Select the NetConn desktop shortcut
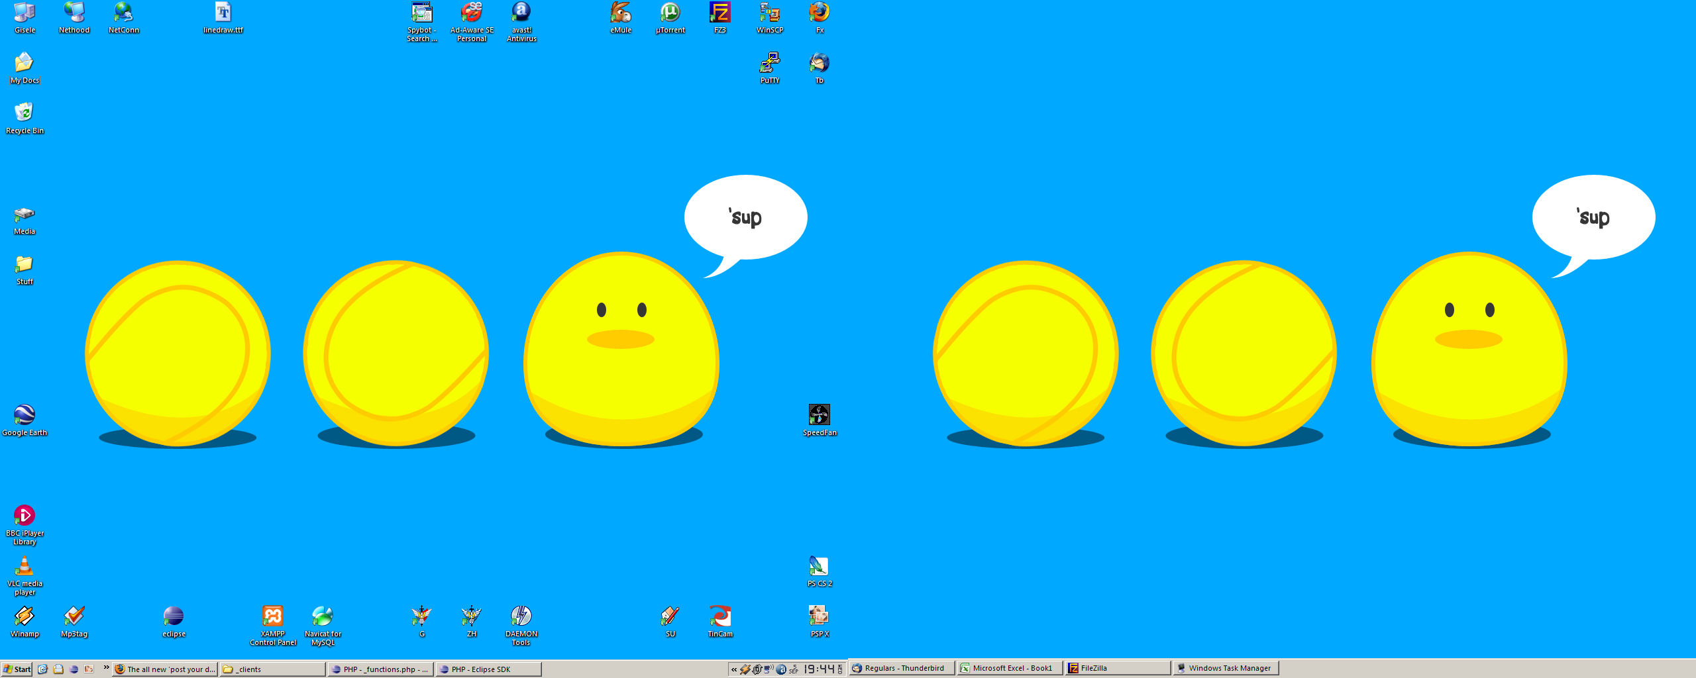This screenshot has height=678, width=1696. [x=124, y=17]
